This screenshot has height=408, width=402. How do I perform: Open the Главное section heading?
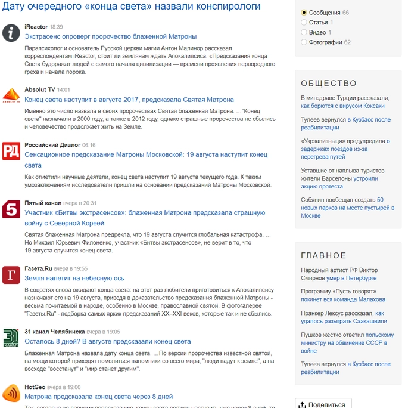325,255
